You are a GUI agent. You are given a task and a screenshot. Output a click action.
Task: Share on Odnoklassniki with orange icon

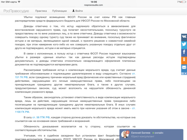tap(184, 59)
